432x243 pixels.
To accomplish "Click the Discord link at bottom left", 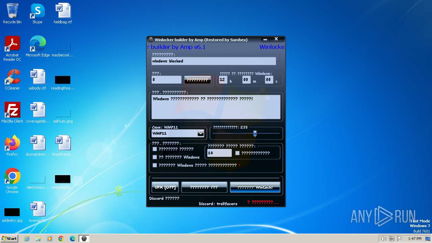I will (x=164, y=198).
